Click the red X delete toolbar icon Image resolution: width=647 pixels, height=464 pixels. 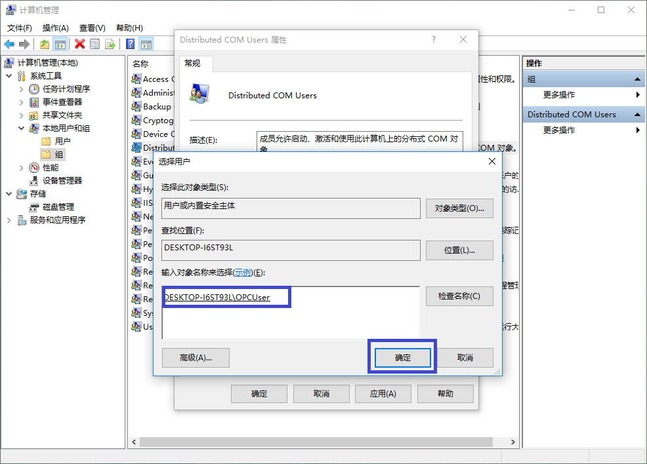(79, 44)
